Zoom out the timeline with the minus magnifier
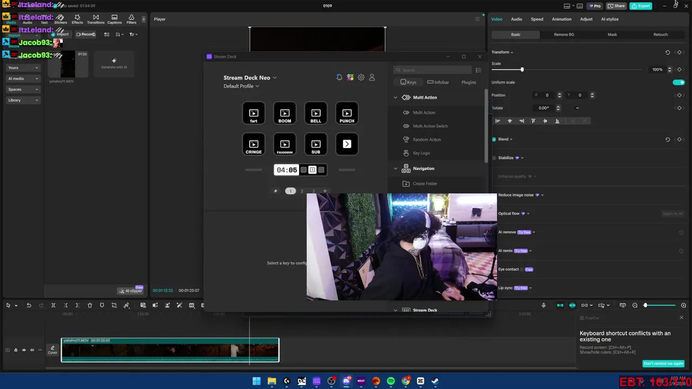This screenshot has width=692, height=389. coord(635,305)
